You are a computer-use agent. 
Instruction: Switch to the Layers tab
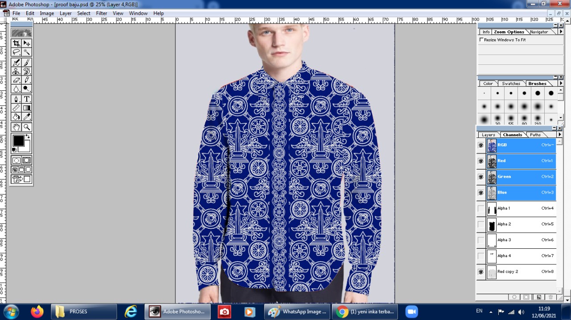pos(488,135)
